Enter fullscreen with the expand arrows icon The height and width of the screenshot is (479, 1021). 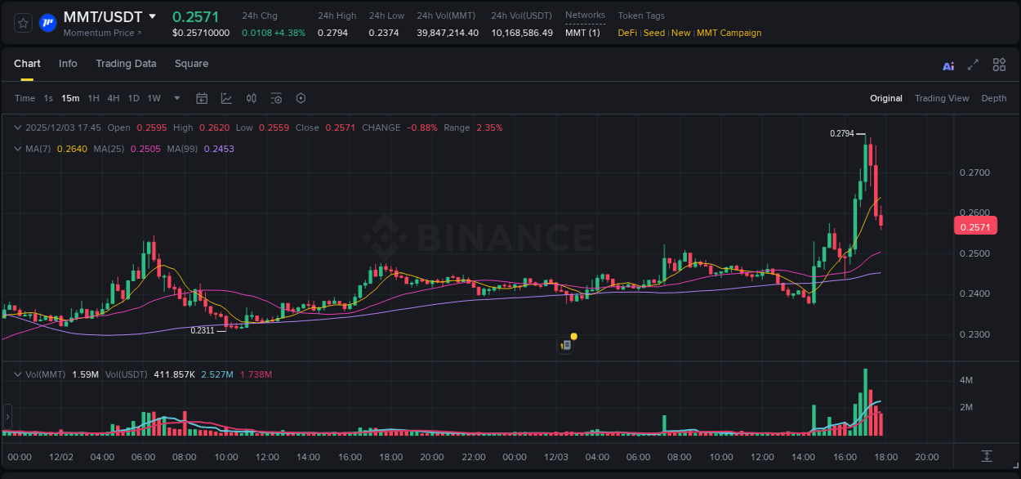click(972, 65)
